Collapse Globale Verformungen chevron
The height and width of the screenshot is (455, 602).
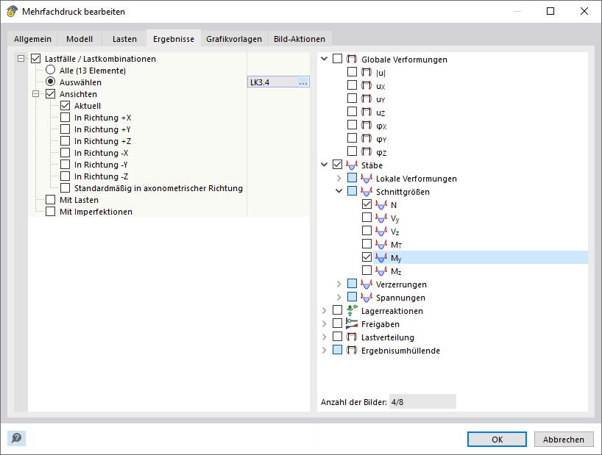click(325, 59)
